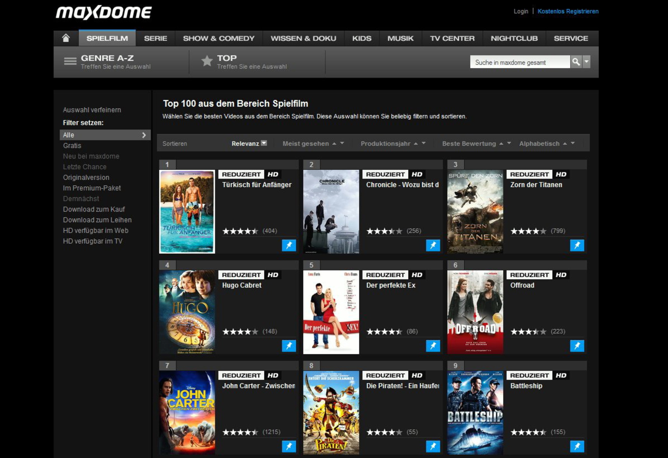Screen dimensions: 668x458
Task: Open SHOW & COMEDY tab
Action: tap(219, 38)
